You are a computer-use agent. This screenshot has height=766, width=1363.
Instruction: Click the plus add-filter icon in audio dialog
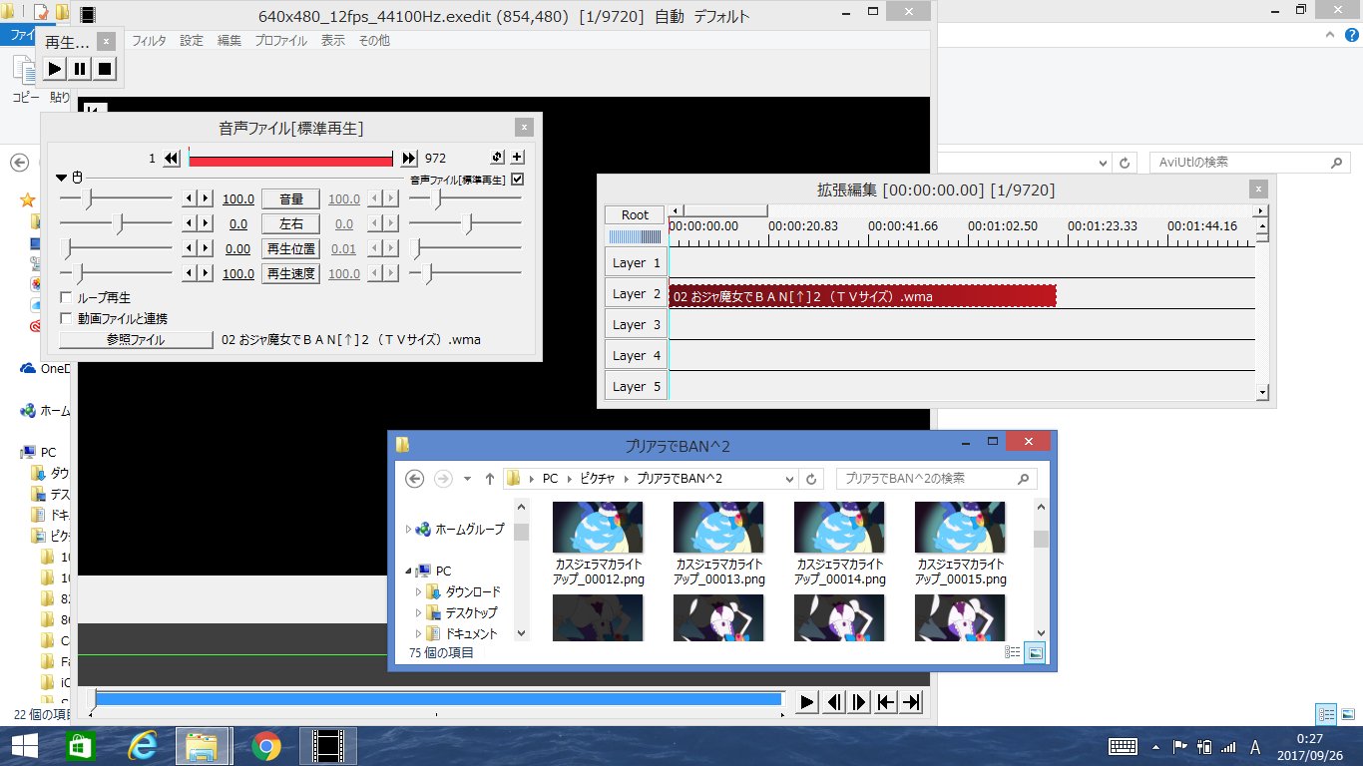[x=517, y=158]
